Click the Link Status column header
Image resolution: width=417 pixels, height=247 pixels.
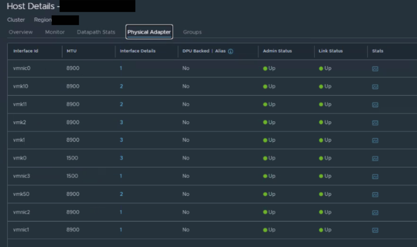(330, 51)
